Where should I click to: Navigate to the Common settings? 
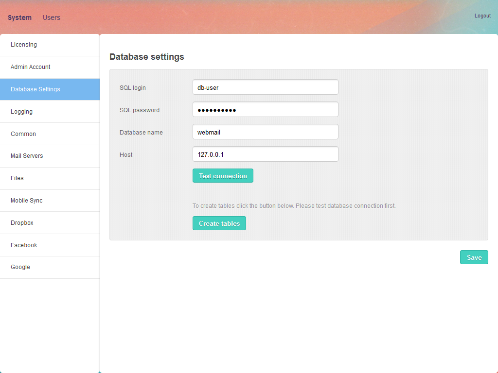tap(23, 134)
